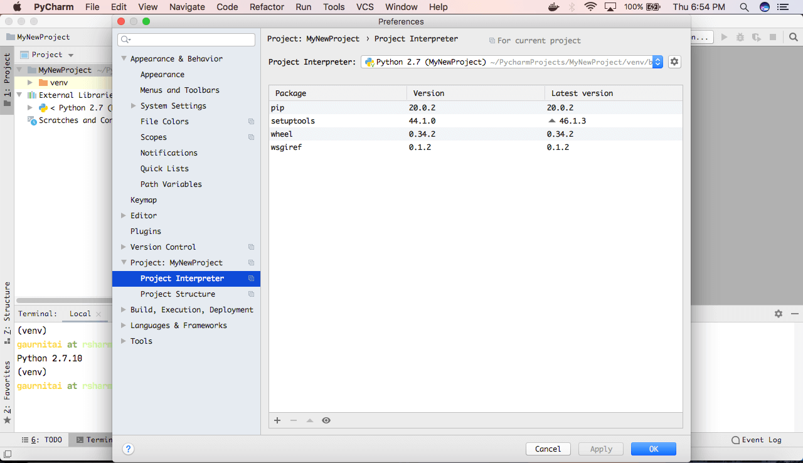The image size is (803, 463).
Task: Open the Event Log tool window
Action: point(757,440)
